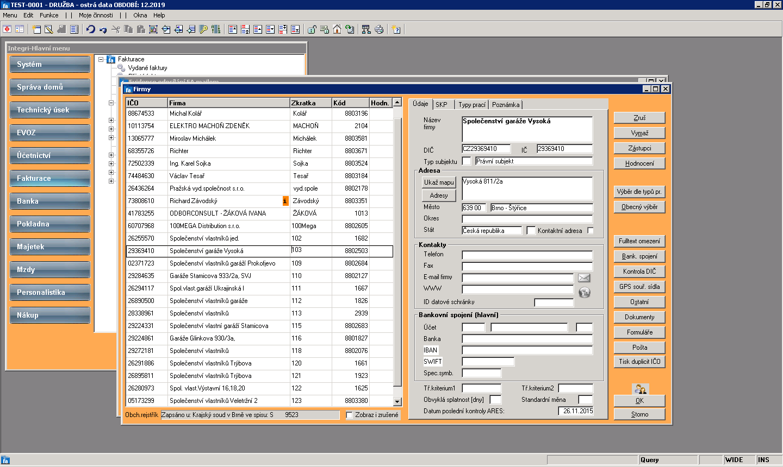Collapse the Fakturace tree node

click(101, 59)
